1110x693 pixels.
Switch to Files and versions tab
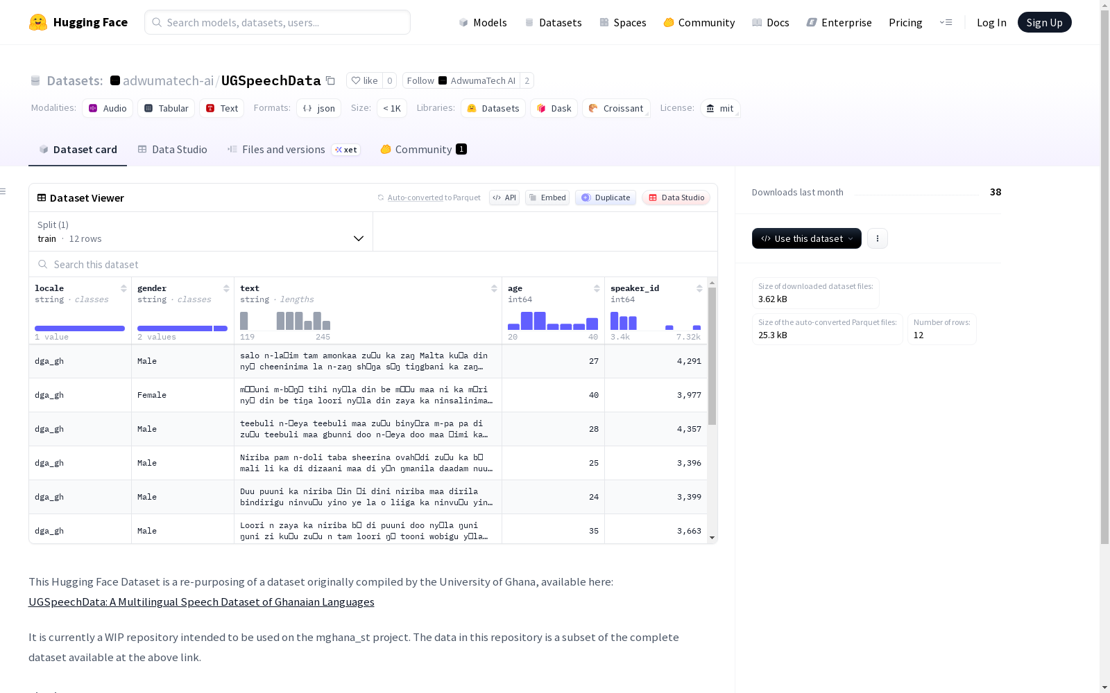click(x=293, y=150)
